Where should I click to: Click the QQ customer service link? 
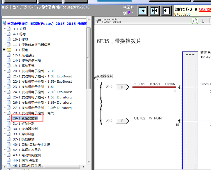click(x=205, y=9)
